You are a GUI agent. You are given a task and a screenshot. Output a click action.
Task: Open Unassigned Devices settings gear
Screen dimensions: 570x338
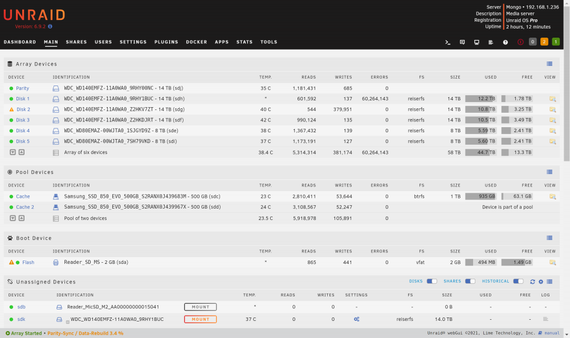pos(541,282)
